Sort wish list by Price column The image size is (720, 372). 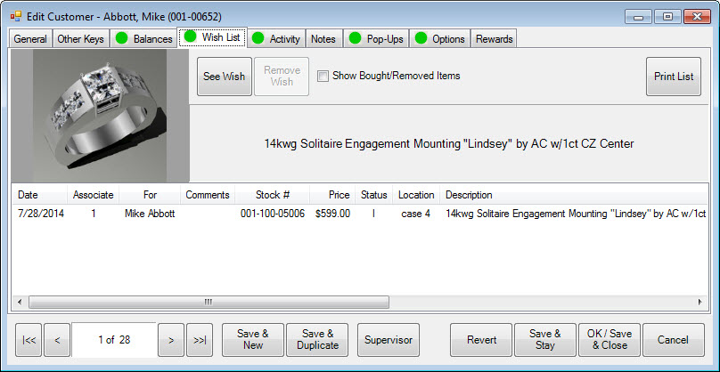pyautogui.click(x=338, y=195)
